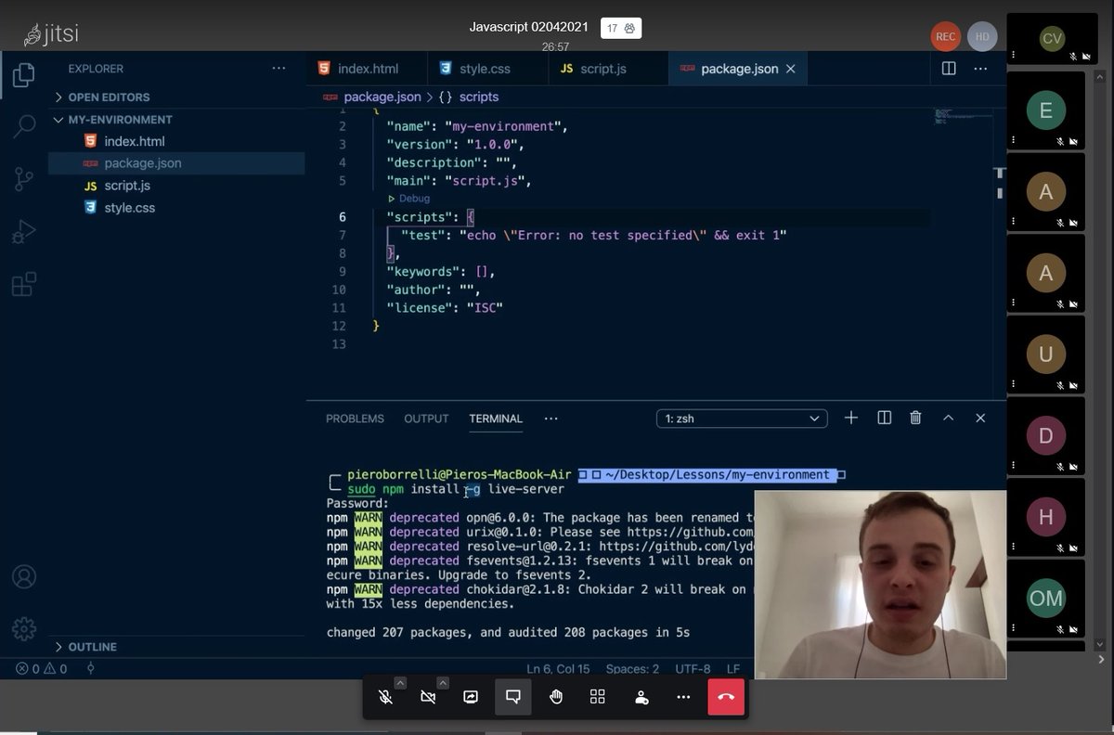Open Jitsi more actions menu
Viewport: 1114px width, 735px height.
click(x=683, y=697)
